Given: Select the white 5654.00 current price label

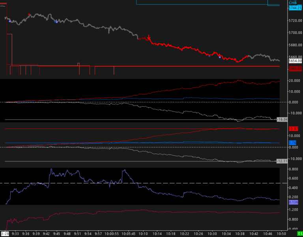Looking at the screenshot, I should 295,61.
